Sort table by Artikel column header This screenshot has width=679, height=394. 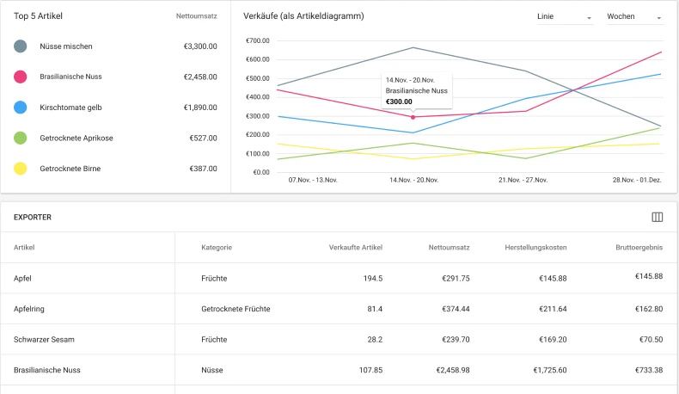click(24, 248)
